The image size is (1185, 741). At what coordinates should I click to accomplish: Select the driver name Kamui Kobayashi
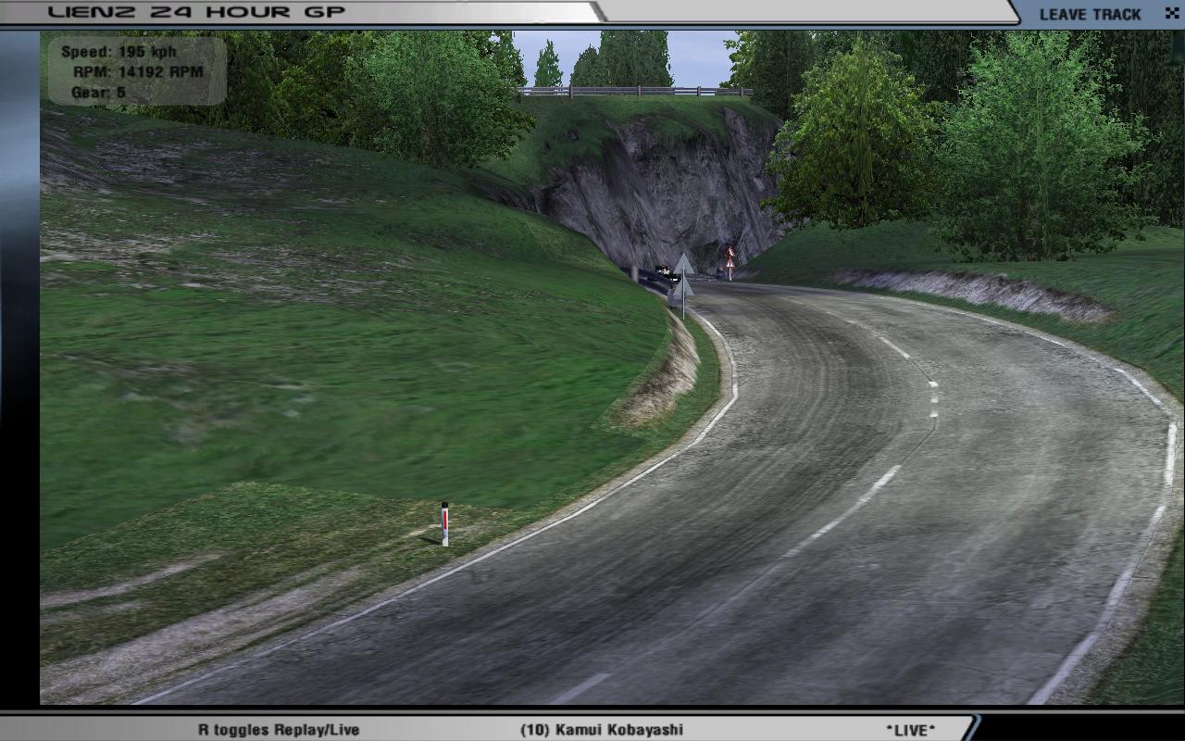tap(602, 729)
